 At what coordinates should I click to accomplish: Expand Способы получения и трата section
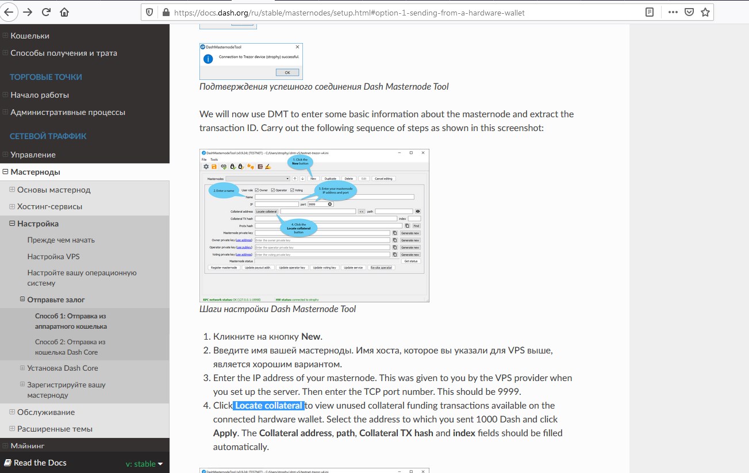tap(5, 53)
